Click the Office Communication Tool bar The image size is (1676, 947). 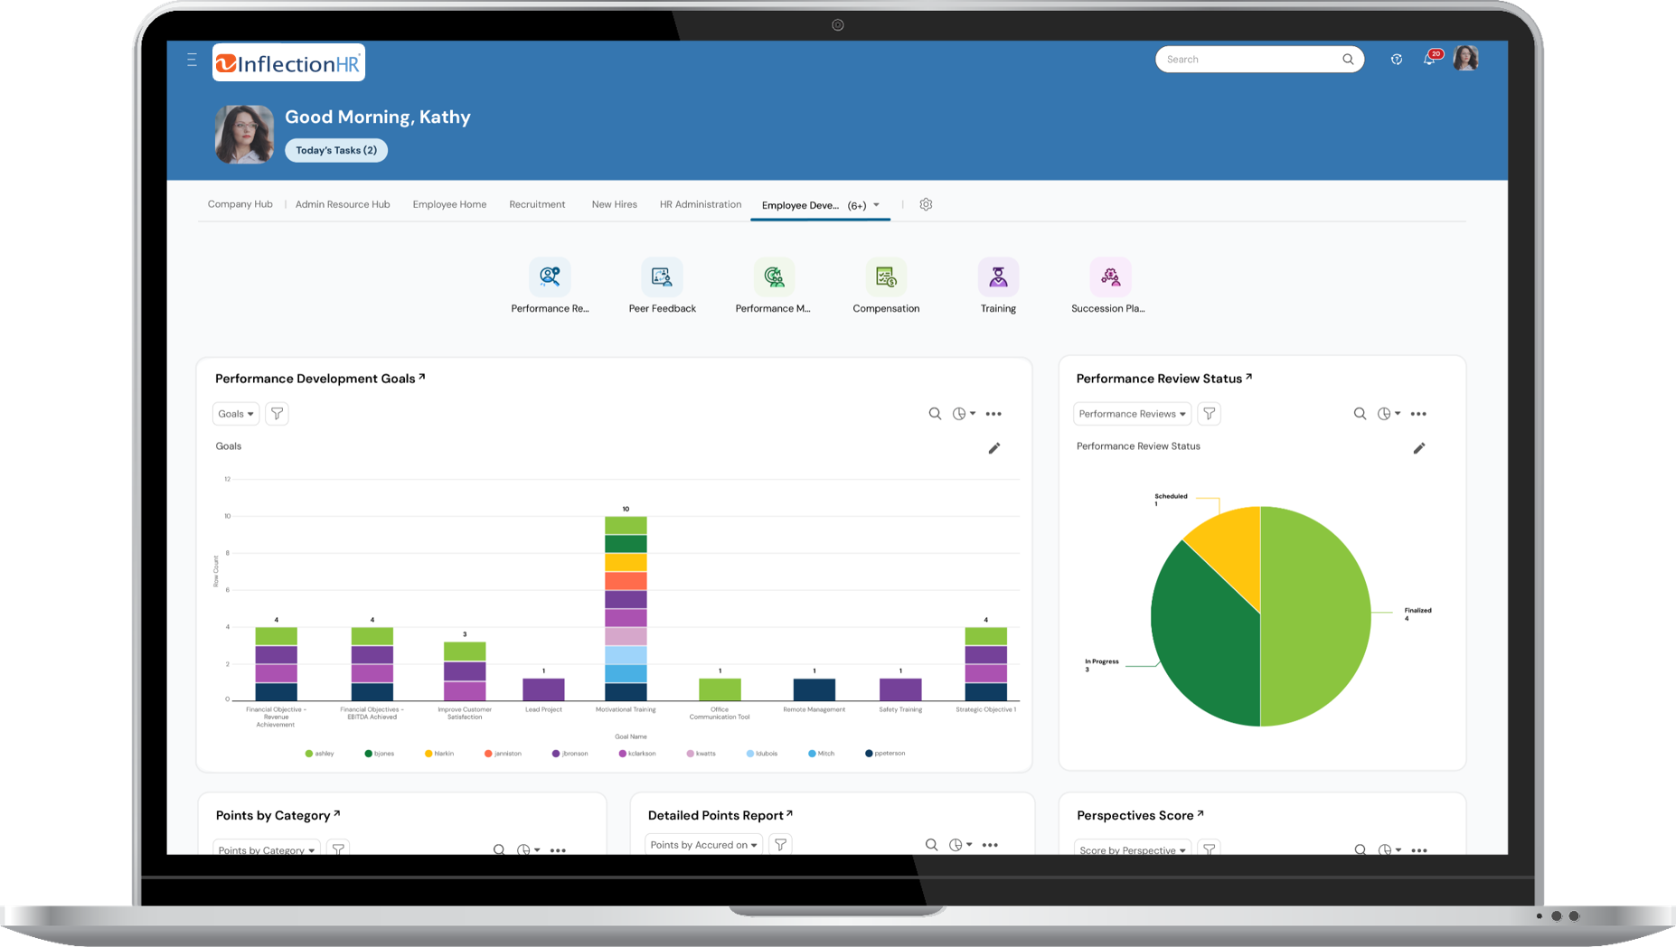pyautogui.click(x=720, y=689)
